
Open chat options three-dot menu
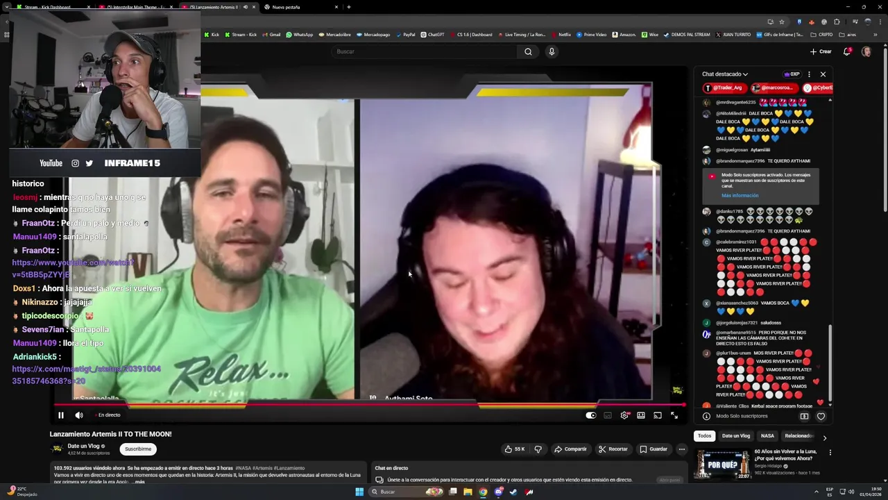click(x=809, y=74)
